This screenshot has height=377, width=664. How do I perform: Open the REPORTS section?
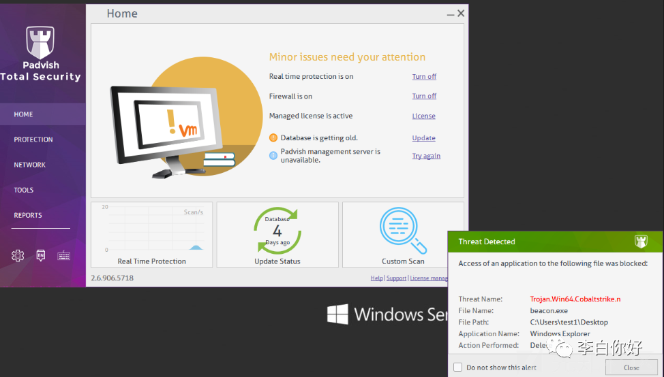point(28,215)
